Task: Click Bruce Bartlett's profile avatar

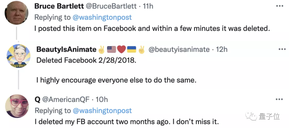Action: (x=16, y=12)
